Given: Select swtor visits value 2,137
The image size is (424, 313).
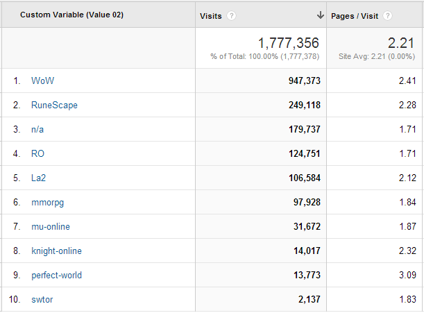Looking at the screenshot, I should [309, 300].
